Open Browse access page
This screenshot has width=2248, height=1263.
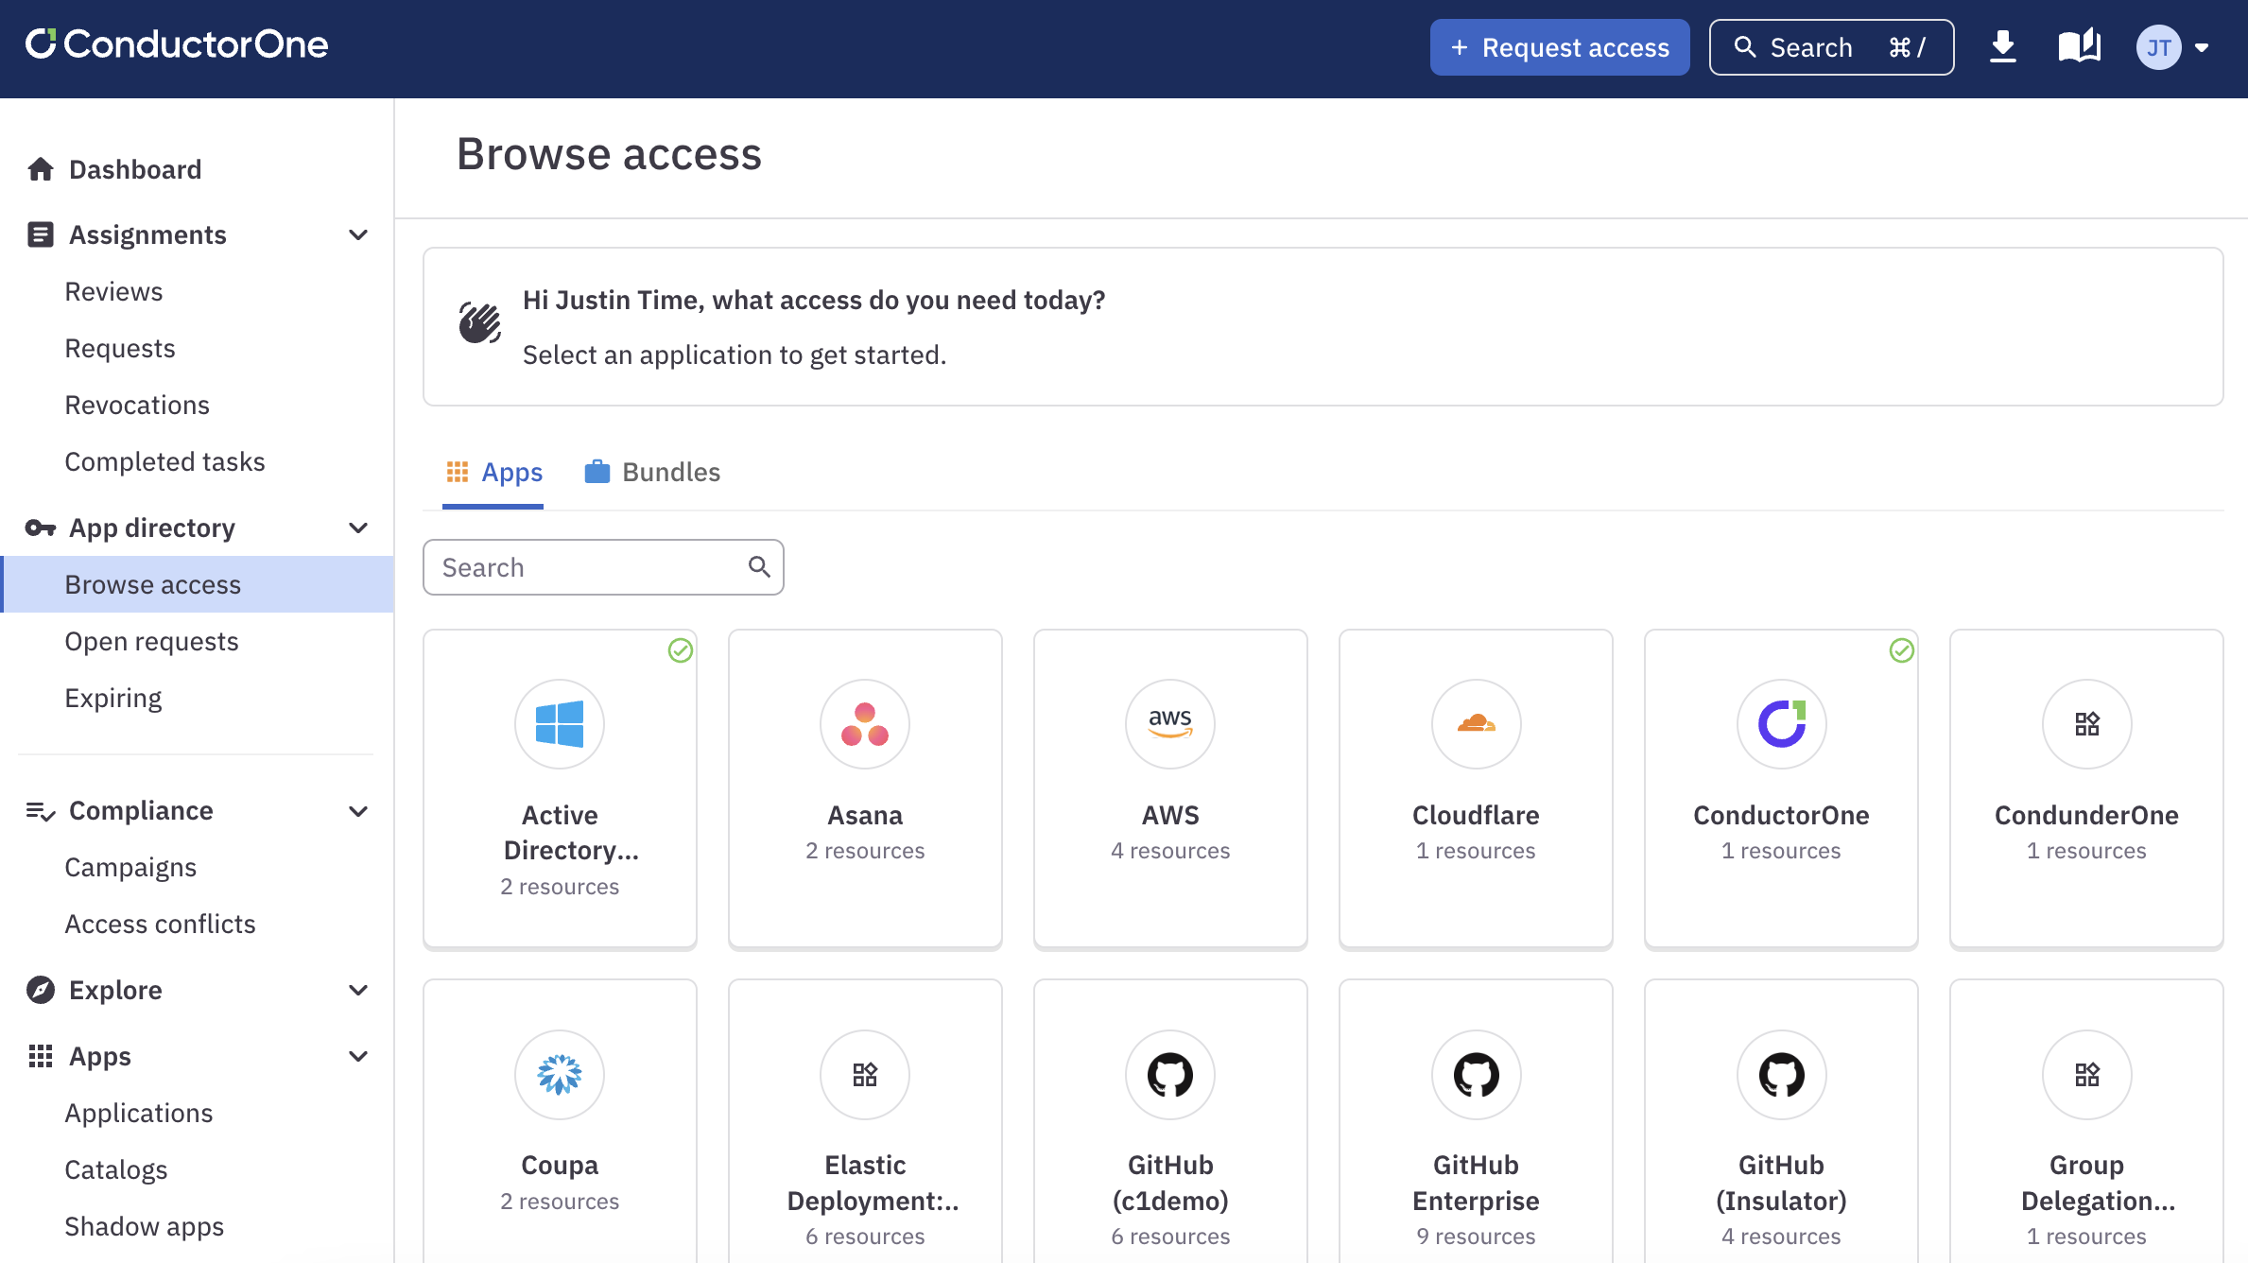click(x=151, y=583)
